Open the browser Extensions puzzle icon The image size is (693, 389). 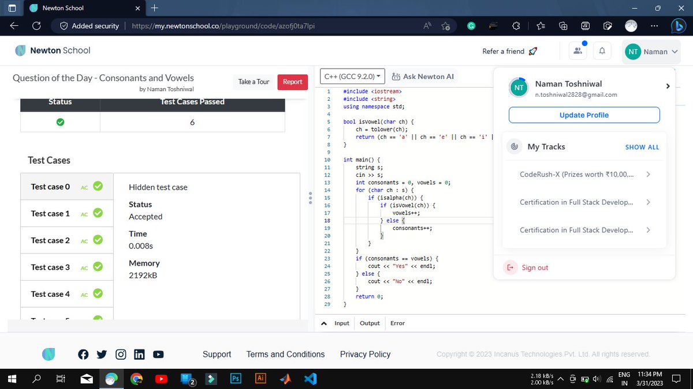pos(517,26)
